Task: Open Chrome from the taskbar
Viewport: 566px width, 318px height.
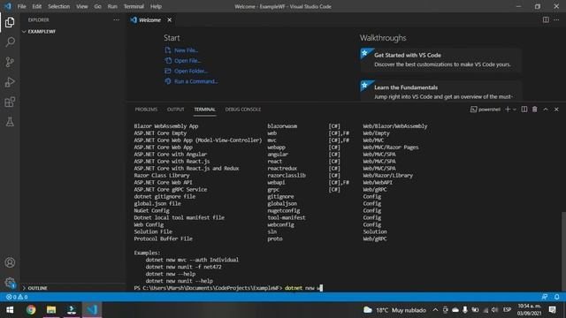Action: pyautogui.click(x=31, y=310)
